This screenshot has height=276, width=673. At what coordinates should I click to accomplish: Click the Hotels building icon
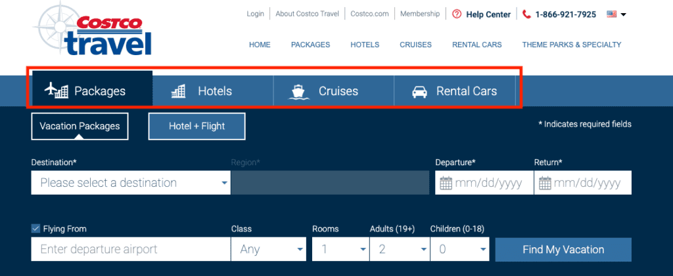pos(178,91)
